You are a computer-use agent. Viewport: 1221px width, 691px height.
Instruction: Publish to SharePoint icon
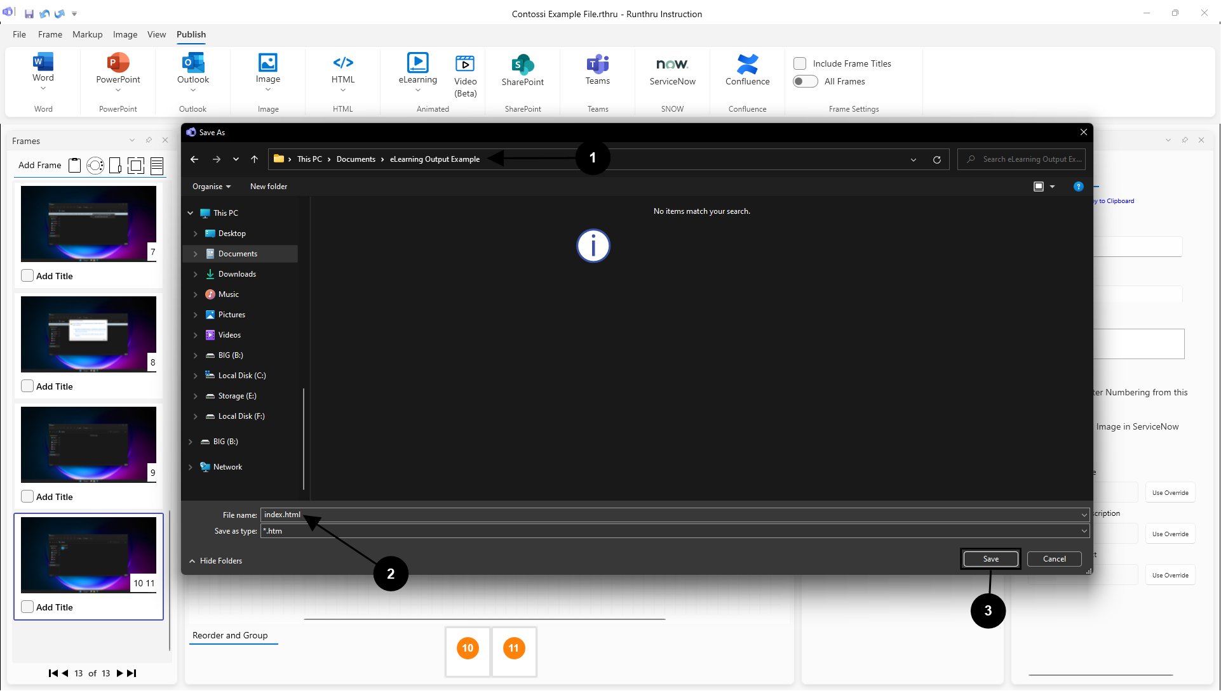[522, 64]
